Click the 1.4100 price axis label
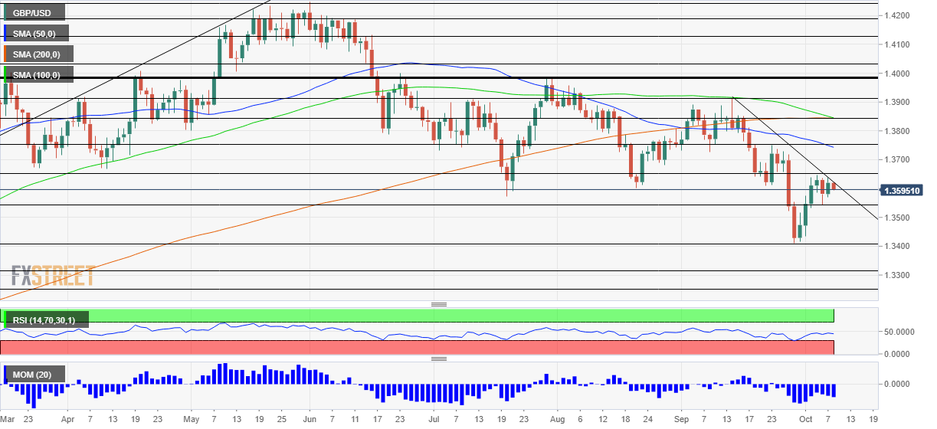937x429 pixels. [896, 44]
